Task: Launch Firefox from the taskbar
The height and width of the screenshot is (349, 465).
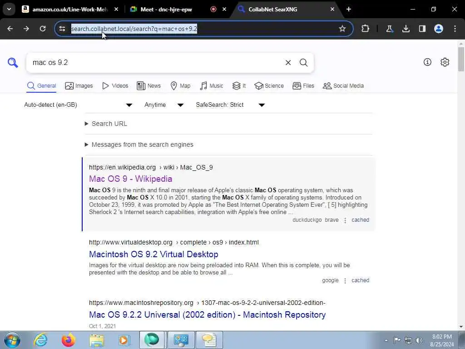Action: coord(68,340)
